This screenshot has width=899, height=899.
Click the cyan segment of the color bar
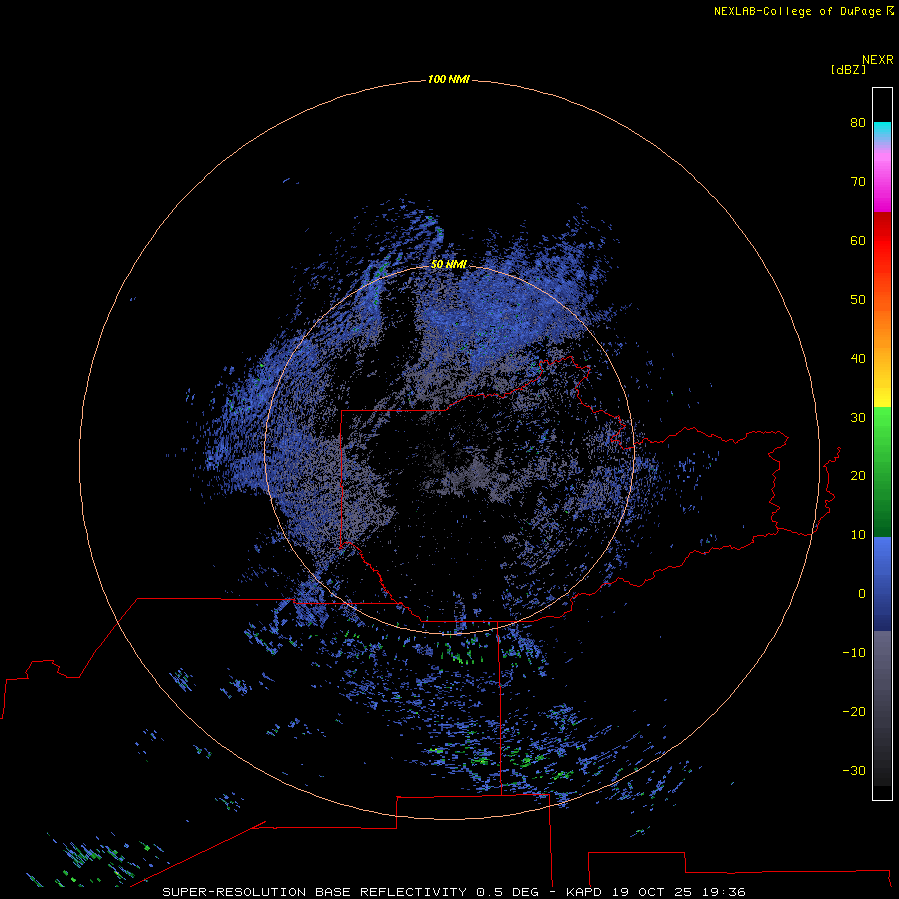pyautogui.click(x=882, y=130)
